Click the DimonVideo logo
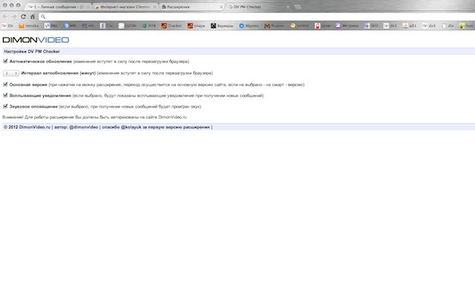Image resolution: width=475 pixels, height=297 pixels. [x=36, y=39]
